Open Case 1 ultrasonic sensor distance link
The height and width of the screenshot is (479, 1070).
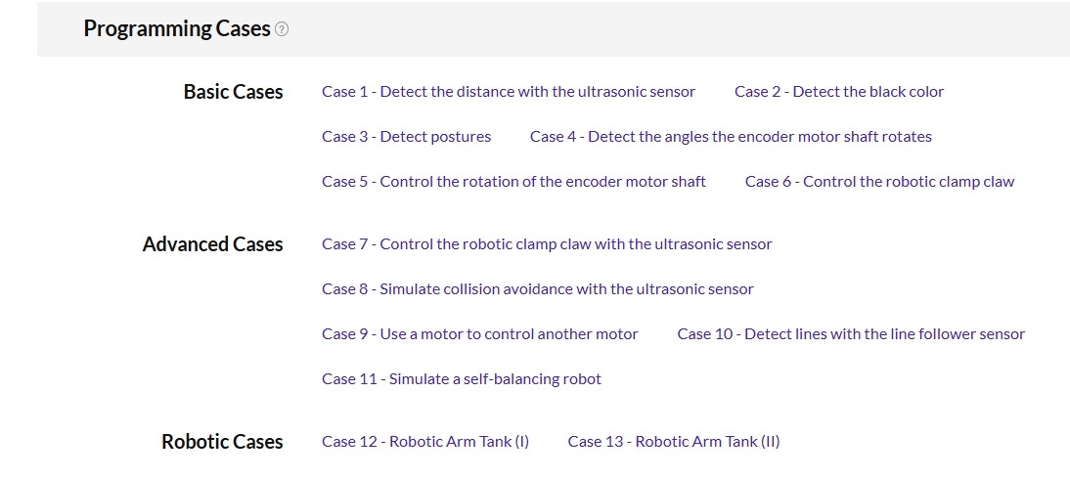point(509,92)
